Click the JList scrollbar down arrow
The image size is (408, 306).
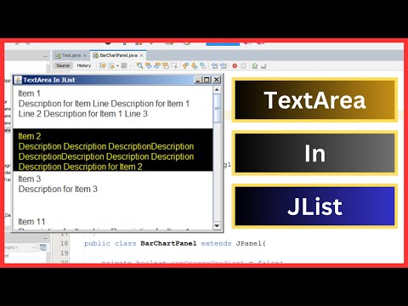click(x=217, y=226)
